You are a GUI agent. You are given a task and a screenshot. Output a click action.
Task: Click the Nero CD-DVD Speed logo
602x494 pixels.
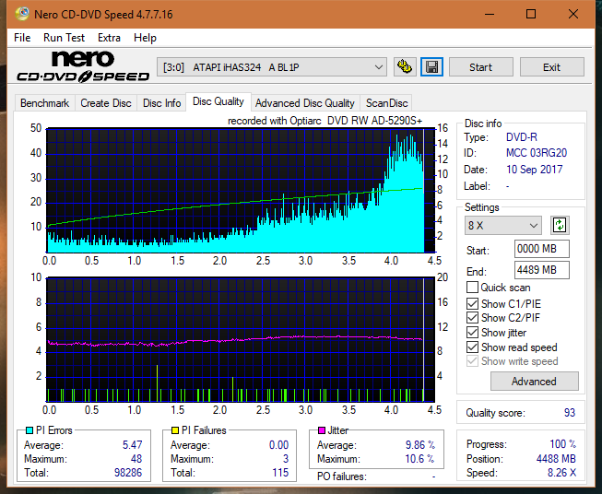click(83, 66)
